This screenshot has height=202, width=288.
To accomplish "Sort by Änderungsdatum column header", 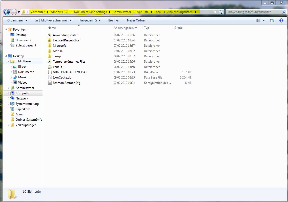I will pyautogui.click(x=125, y=28).
